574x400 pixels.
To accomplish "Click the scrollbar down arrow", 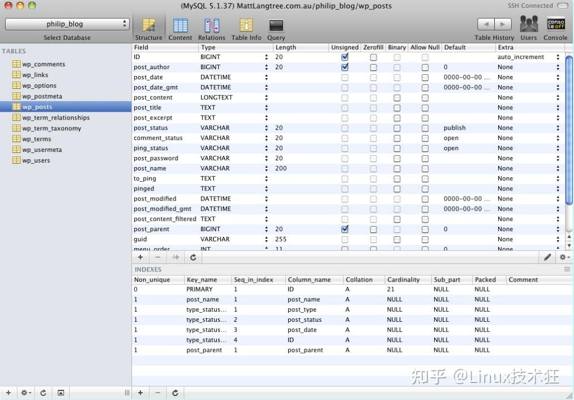I will [569, 246].
